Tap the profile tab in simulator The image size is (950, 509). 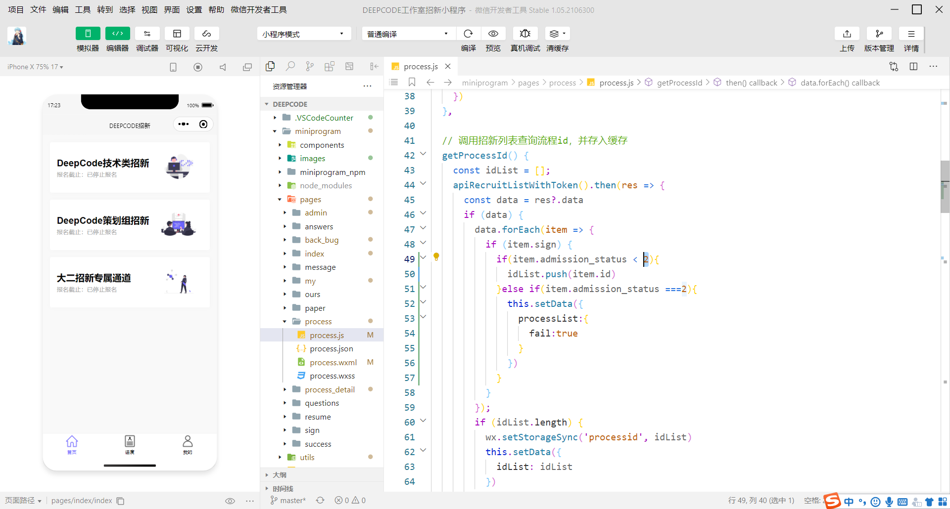pyautogui.click(x=188, y=444)
